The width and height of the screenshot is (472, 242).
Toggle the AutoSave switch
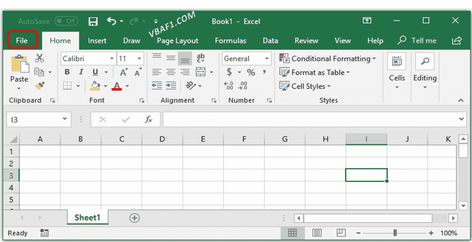(66, 22)
